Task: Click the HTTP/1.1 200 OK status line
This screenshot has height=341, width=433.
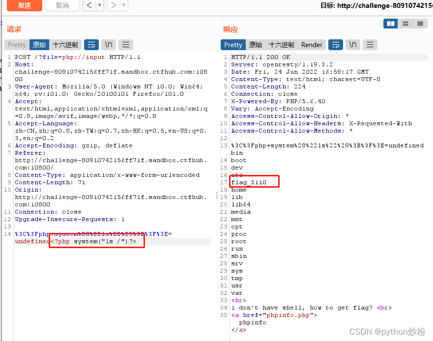Action: coord(260,57)
